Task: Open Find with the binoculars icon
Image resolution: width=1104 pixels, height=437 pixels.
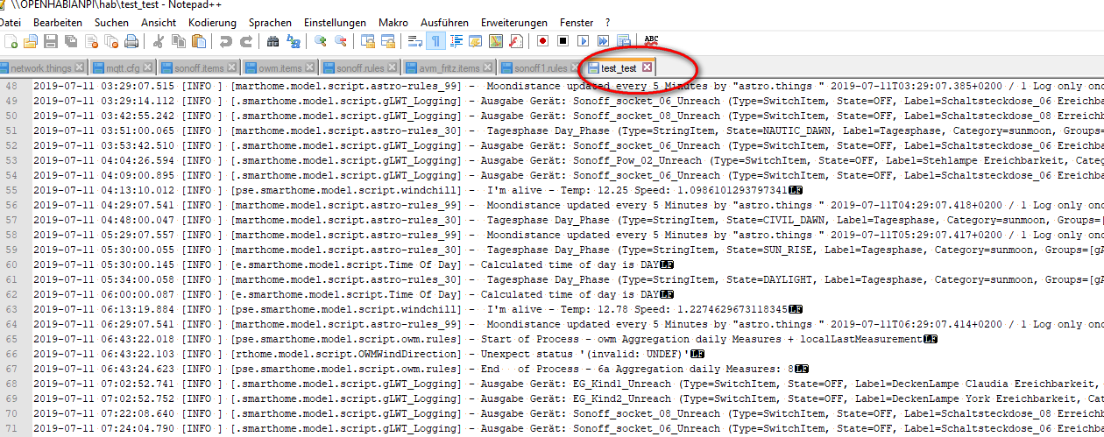Action: pyautogui.click(x=272, y=41)
